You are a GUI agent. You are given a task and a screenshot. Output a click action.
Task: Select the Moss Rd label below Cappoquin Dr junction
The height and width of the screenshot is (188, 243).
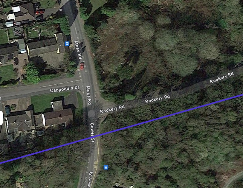89,95
